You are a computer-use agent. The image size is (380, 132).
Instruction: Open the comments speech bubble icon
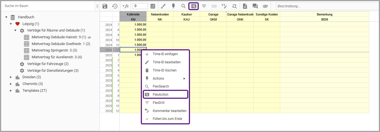click(255, 6)
